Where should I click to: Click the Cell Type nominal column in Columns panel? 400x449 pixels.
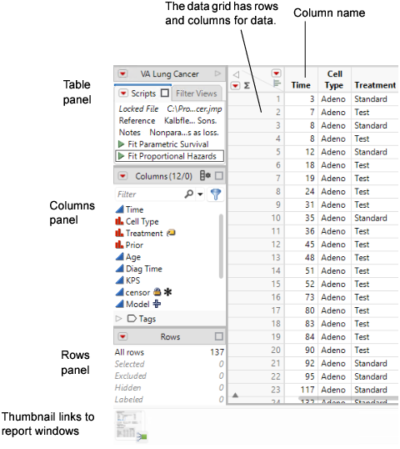(142, 221)
